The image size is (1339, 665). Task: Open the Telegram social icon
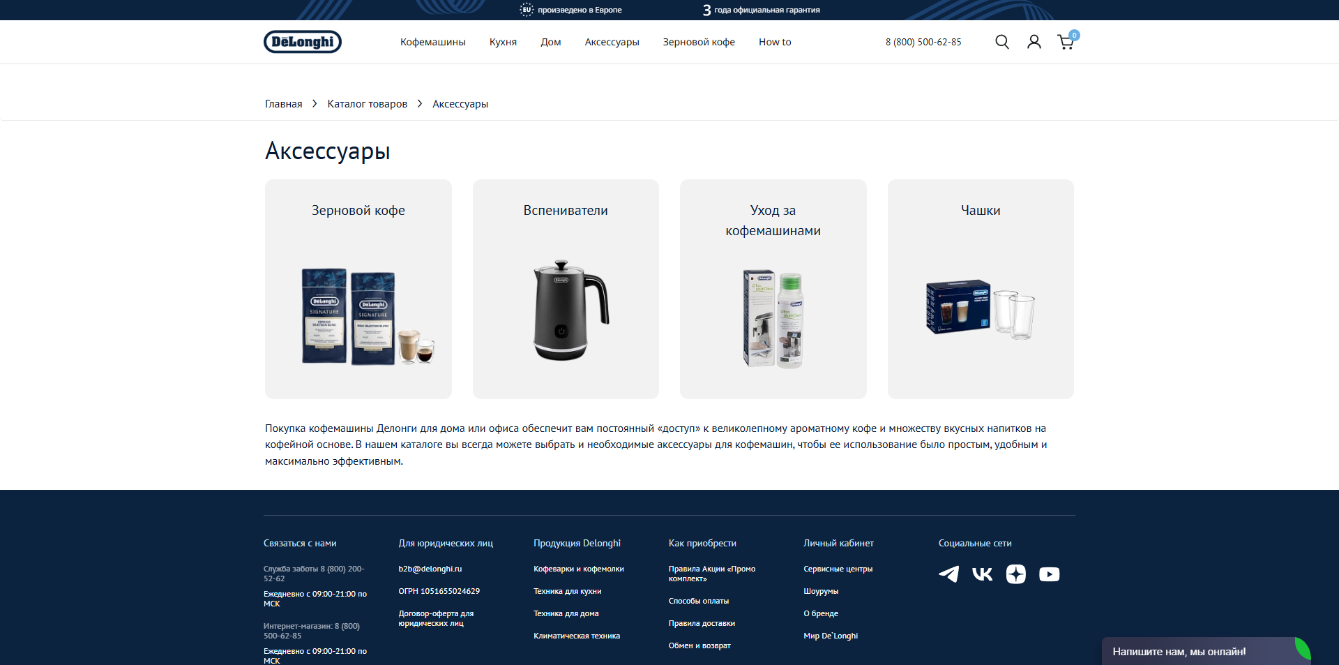pos(948,574)
